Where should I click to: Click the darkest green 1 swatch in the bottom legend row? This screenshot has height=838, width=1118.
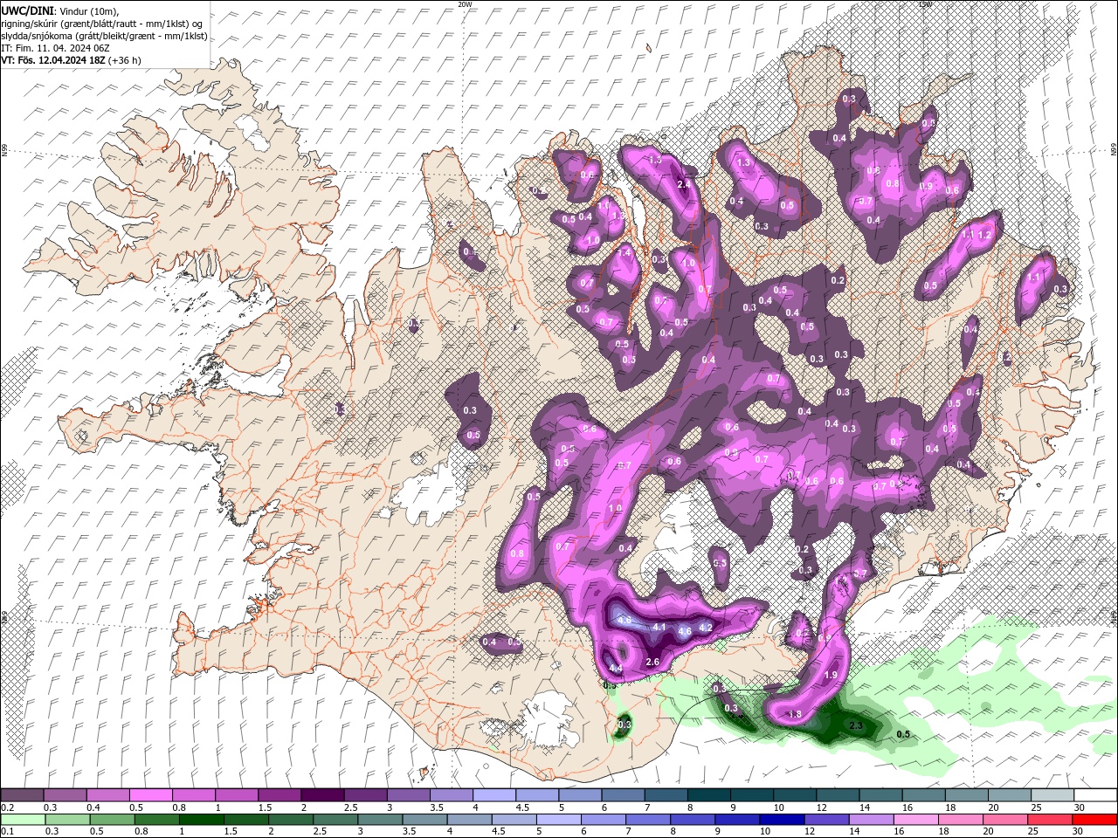pos(201,819)
